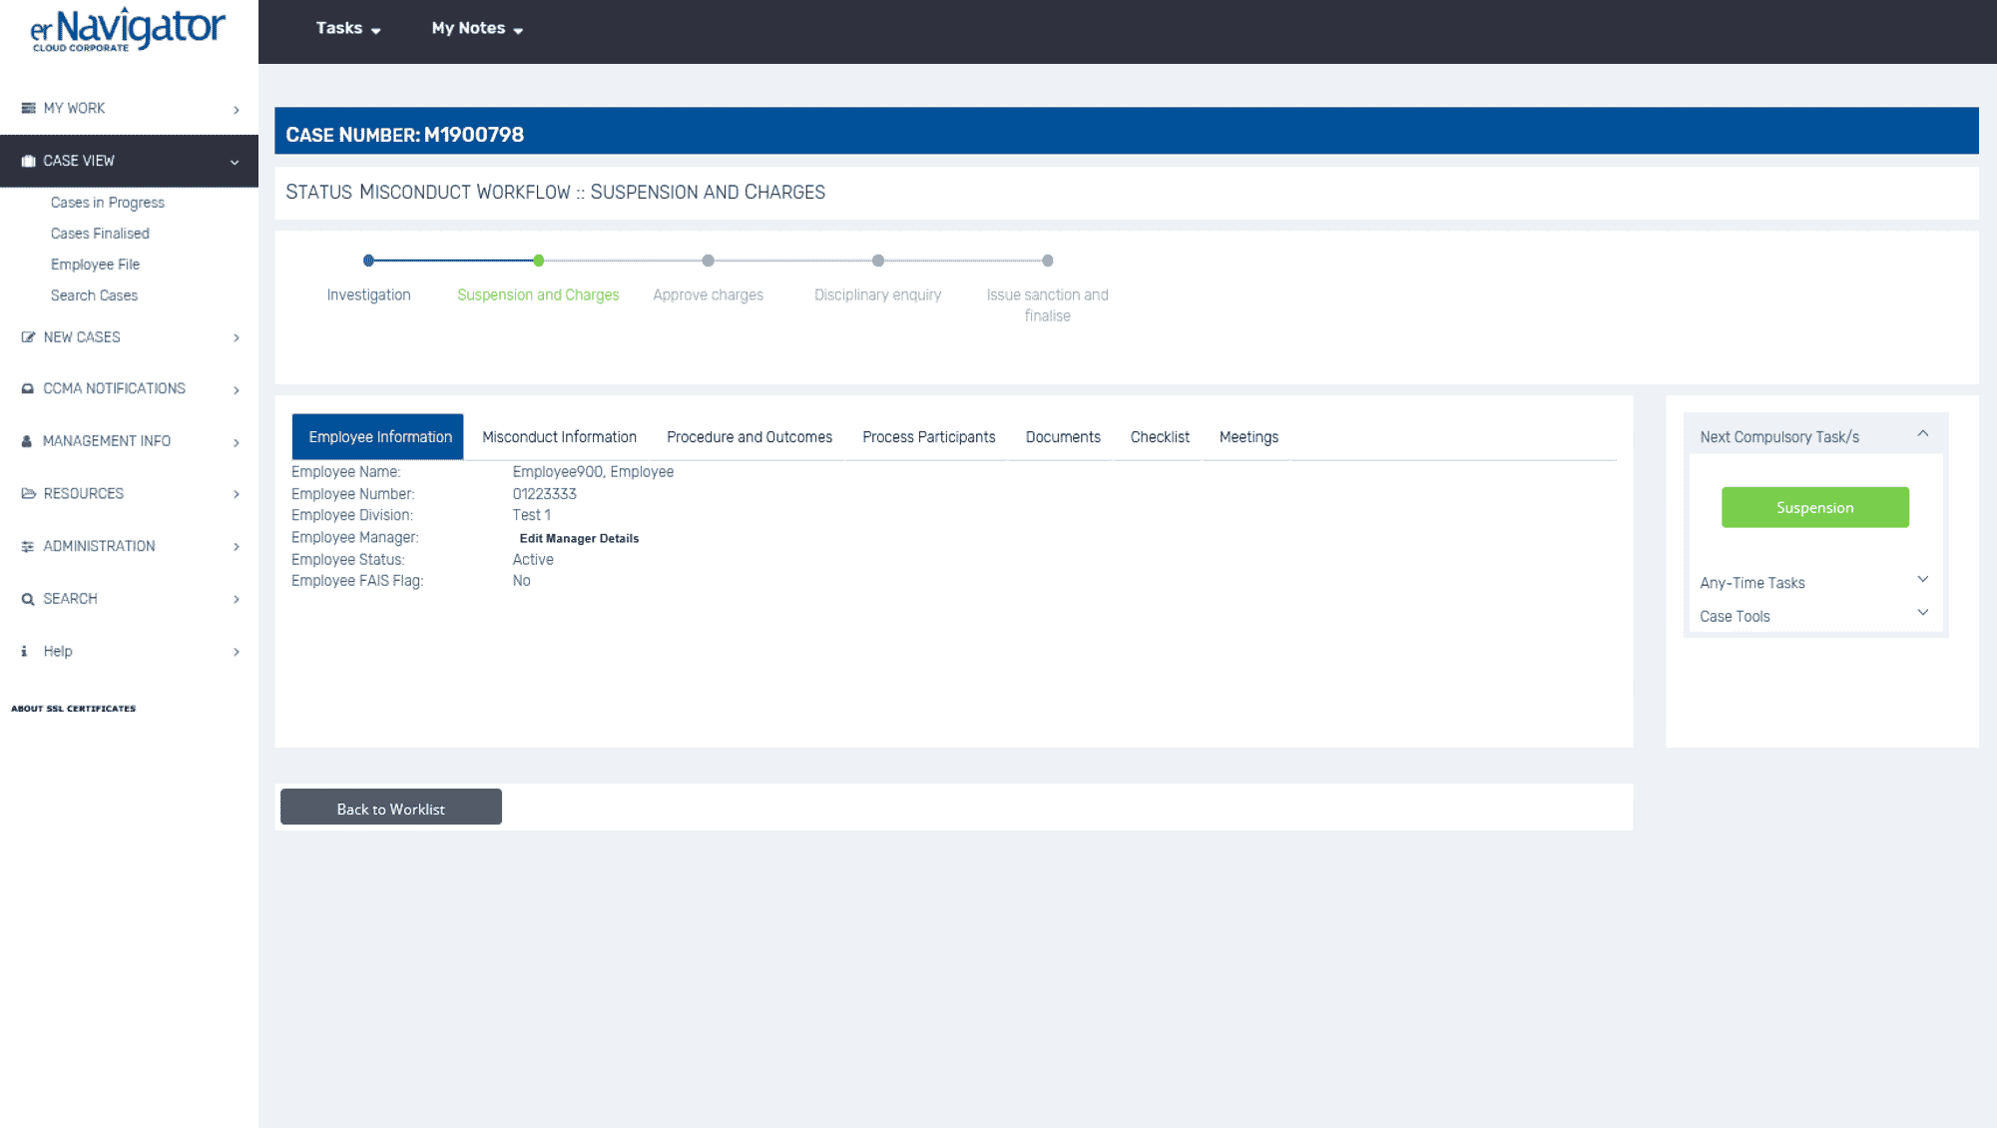Select the CASE VIEW briefcase icon
Image resolution: width=1997 pixels, height=1128 pixels.
pyautogui.click(x=27, y=161)
